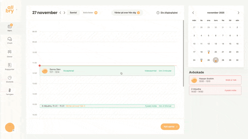Click the Nytt samtal button
Image resolution: width=248 pixels, height=139 pixels.
[x=170, y=127]
